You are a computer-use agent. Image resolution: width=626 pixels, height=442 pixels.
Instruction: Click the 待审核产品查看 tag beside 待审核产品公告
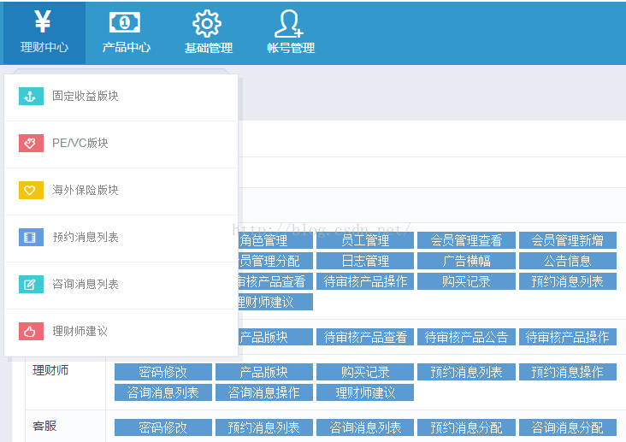click(x=365, y=337)
